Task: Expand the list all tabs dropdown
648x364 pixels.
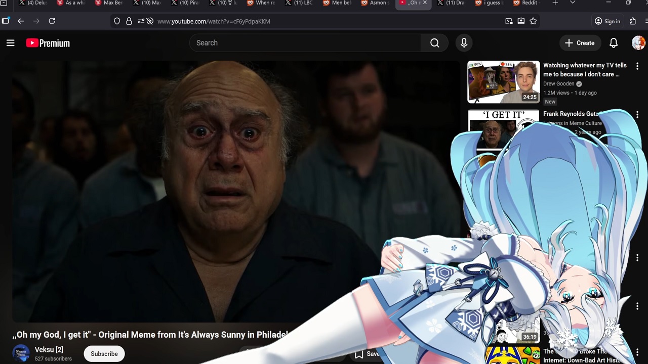Action: (x=573, y=3)
